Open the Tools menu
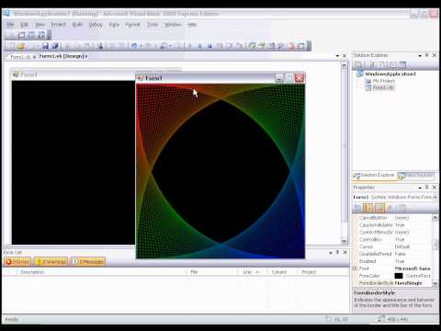Viewport: 441px width, 331px height. pyautogui.click(x=153, y=25)
